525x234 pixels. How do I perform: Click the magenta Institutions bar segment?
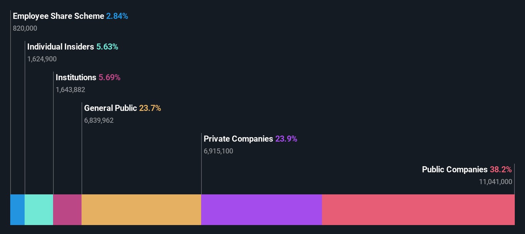coord(67,210)
